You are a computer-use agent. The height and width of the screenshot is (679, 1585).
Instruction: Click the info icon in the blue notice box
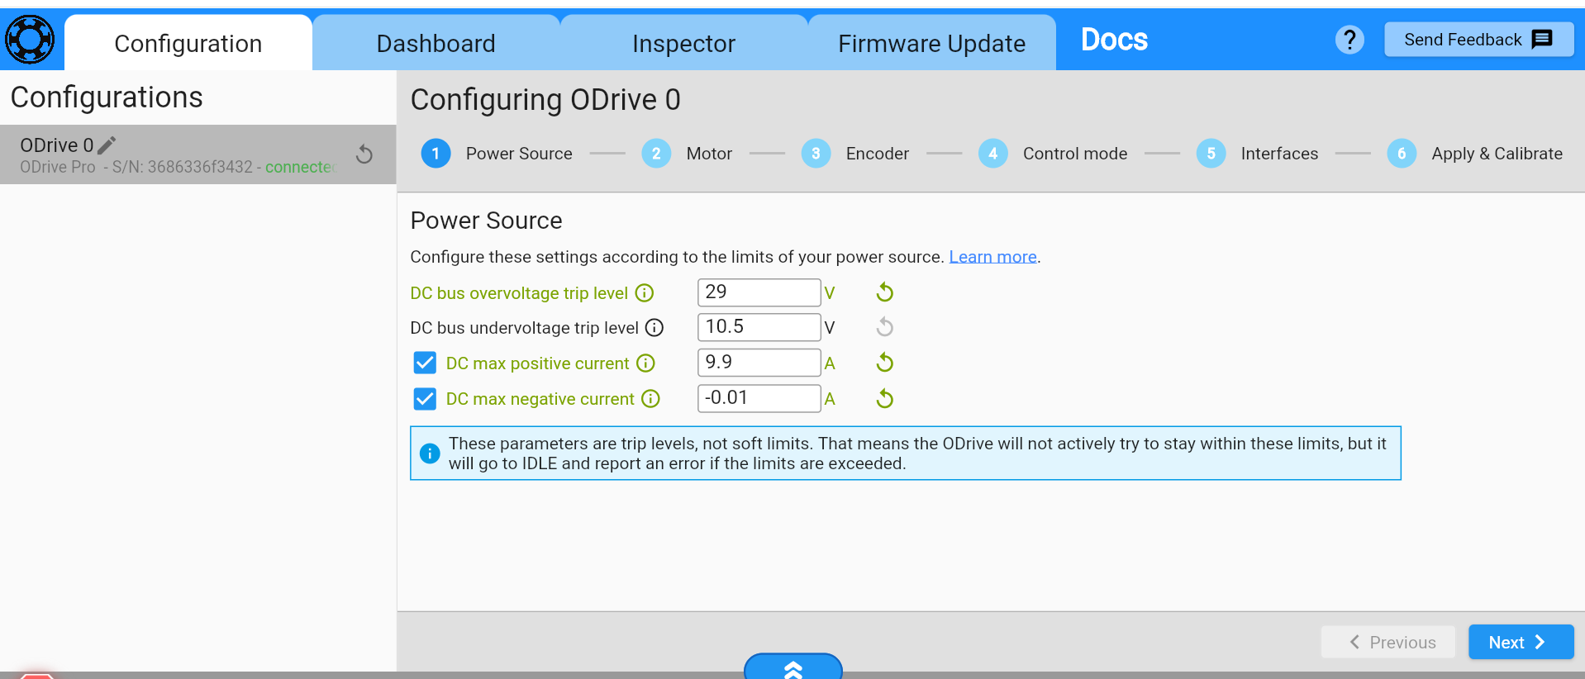tap(430, 453)
